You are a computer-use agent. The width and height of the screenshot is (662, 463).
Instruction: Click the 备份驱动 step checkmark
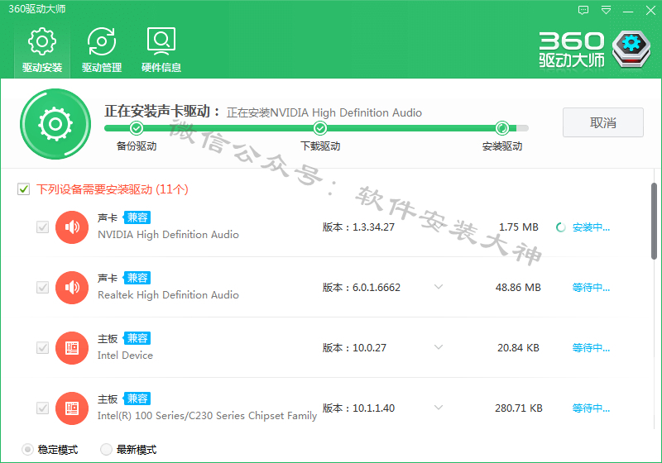click(x=137, y=128)
